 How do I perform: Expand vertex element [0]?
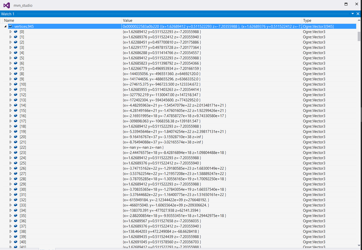tap(10, 32)
